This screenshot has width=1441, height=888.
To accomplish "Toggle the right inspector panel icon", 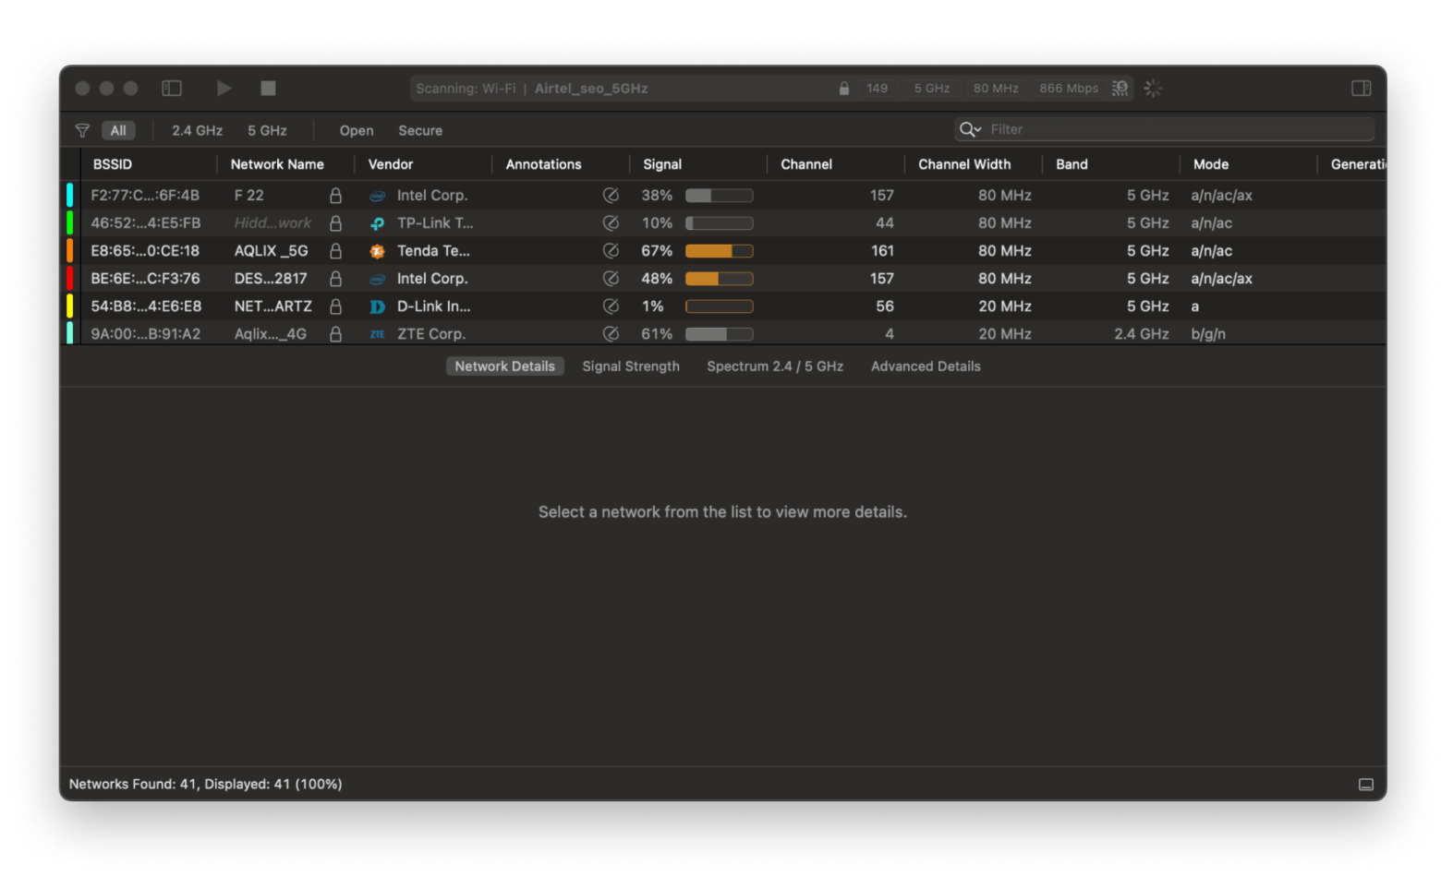I will [1361, 89].
